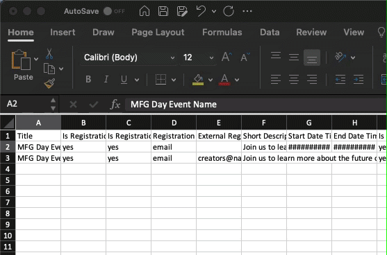Image resolution: width=387 pixels, height=255 pixels.
Task: Switch to the Home ribbon tab
Action: [x=21, y=33]
